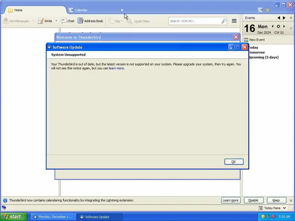Jump to today with the circle button
The image size is (295, 221).
[x=278, y=26]
